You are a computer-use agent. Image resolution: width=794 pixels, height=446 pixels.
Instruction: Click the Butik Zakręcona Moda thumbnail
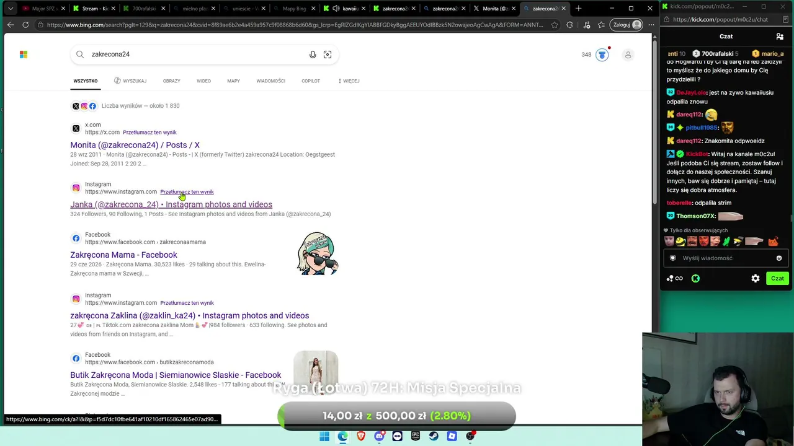click(316, 373)
